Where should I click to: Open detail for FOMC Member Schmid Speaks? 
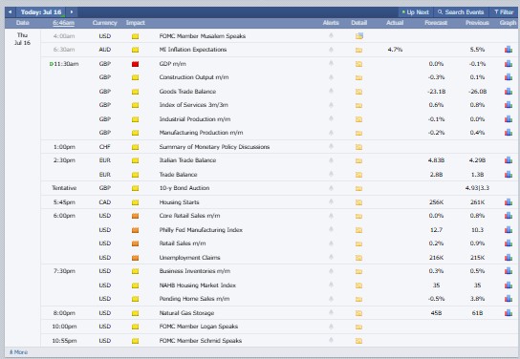pyautogui.click(x=358, y=341)
